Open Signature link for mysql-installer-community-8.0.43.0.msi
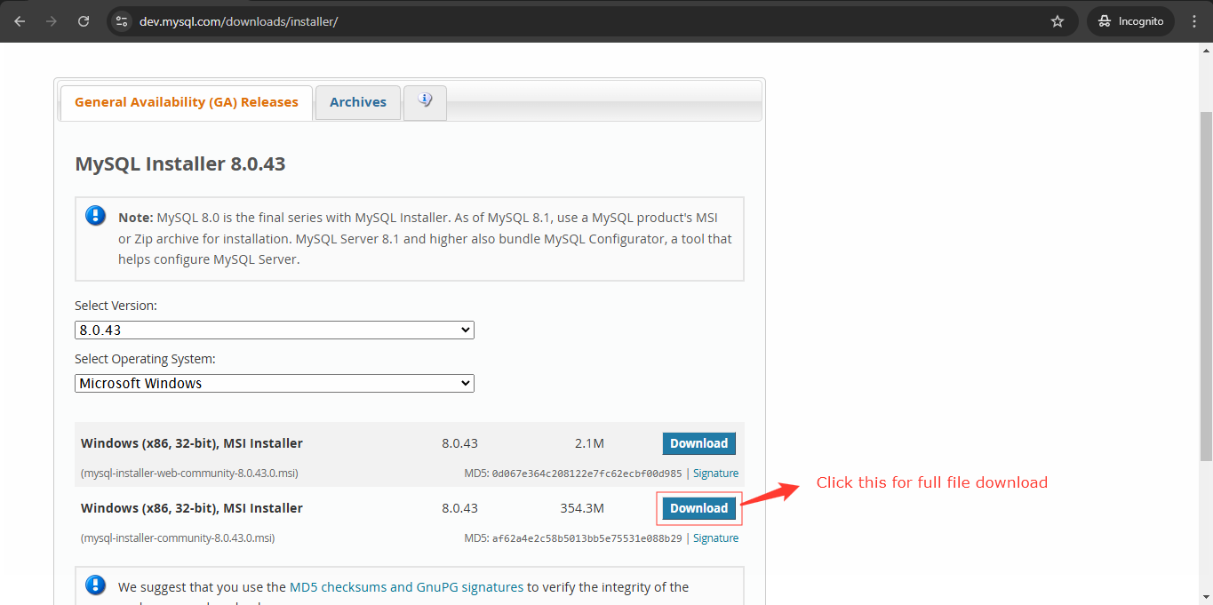 coord(715,538)
